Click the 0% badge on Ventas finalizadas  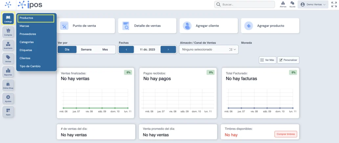tap(128, 73)
